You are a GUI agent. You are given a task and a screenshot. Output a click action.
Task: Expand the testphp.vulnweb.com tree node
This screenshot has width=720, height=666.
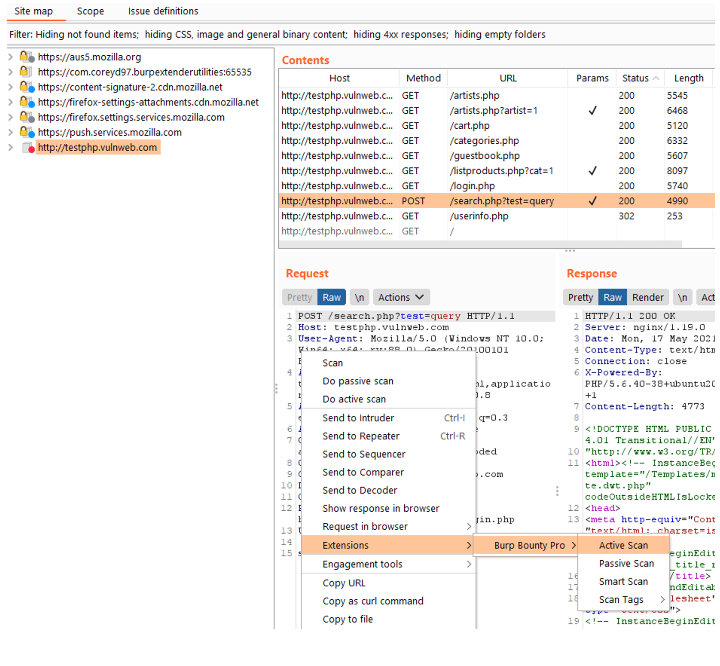coord(11,148)
